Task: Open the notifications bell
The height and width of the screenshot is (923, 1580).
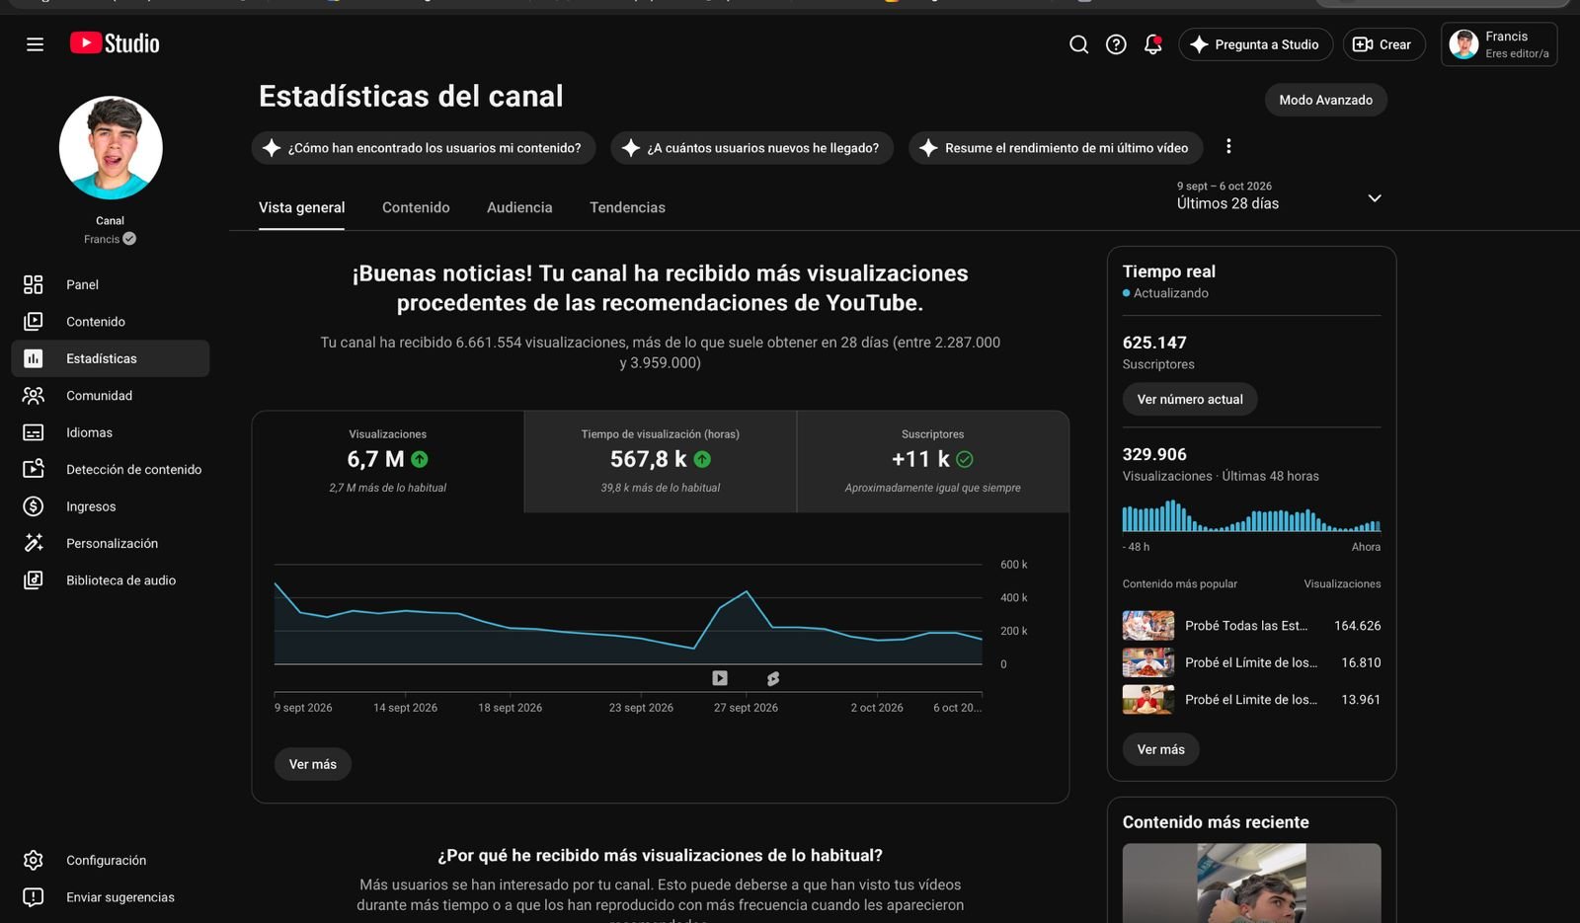Action: pyautogui.click(x=1152, y=44)
